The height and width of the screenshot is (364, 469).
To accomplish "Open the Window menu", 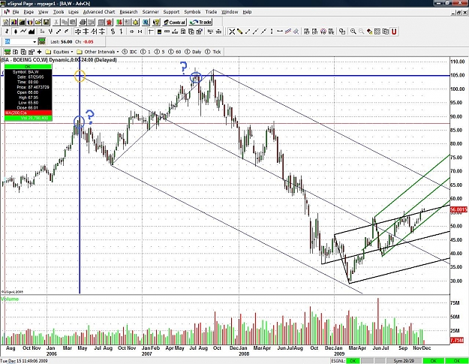I will tap(230, 12).
